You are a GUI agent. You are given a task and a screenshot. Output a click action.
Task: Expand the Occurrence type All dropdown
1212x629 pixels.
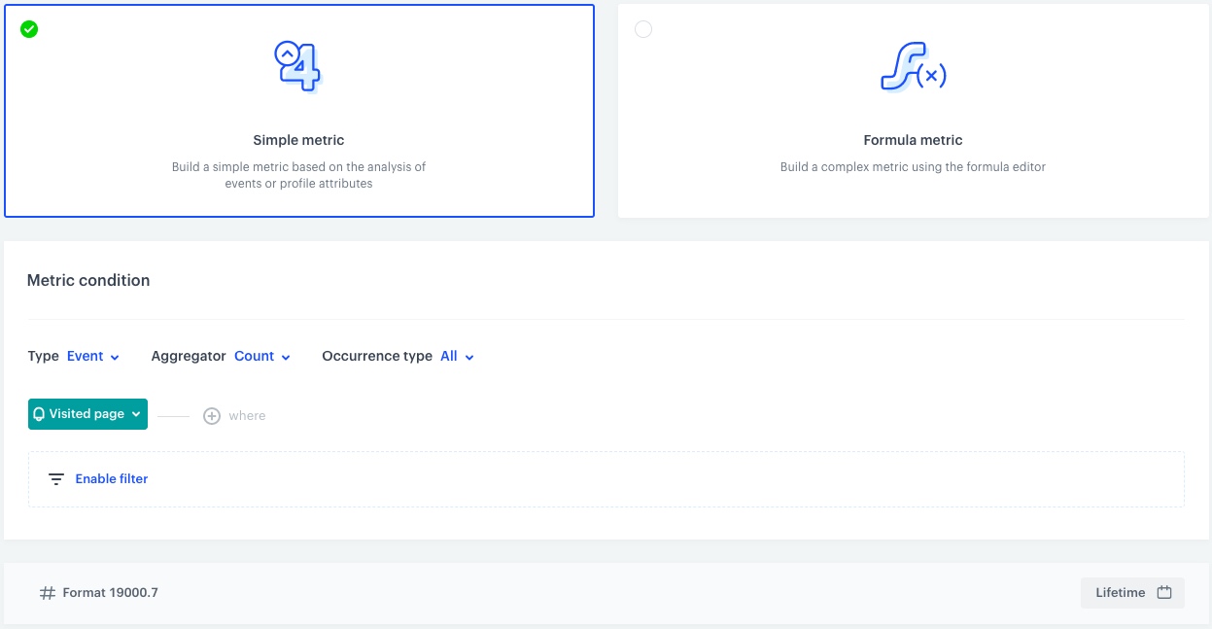pos(455,356)
